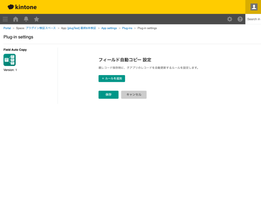Open the notifications bell icon
Screen dimensions: 261x217
coord(26,19)
